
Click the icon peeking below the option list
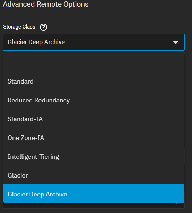click(x=175, y=204)
